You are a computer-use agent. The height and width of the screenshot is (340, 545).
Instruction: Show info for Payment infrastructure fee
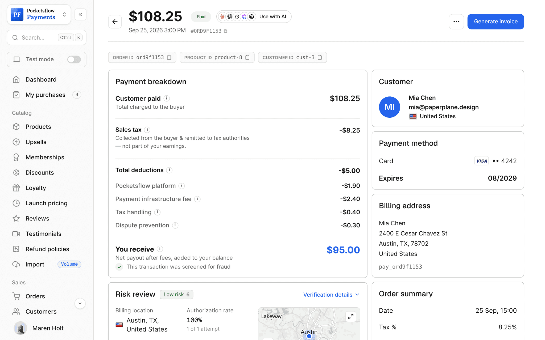coord(197,199)
